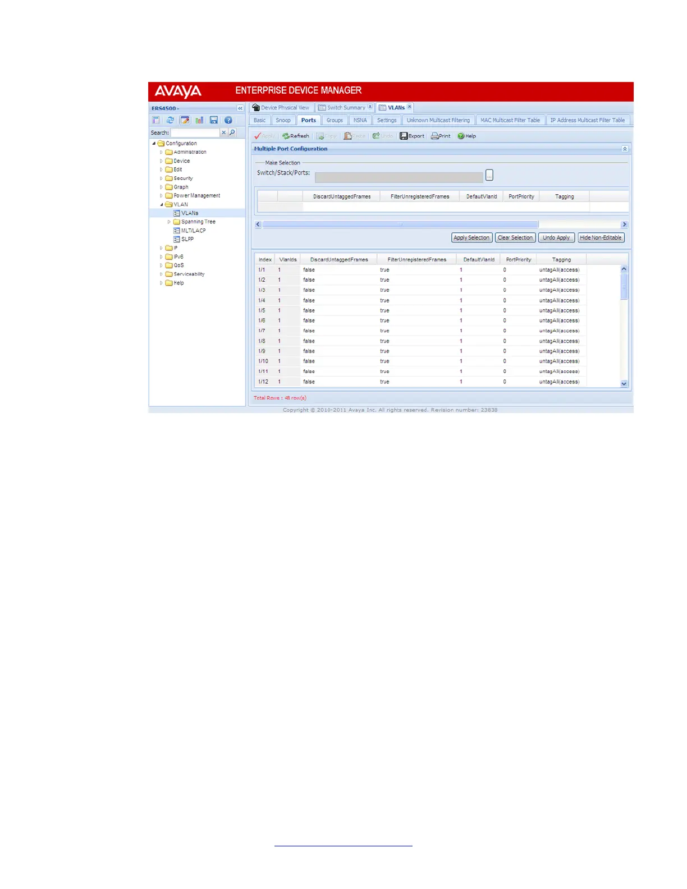Click the Undo toolbar button
Screen dimensions: 687x889
(x=383, y=136)
